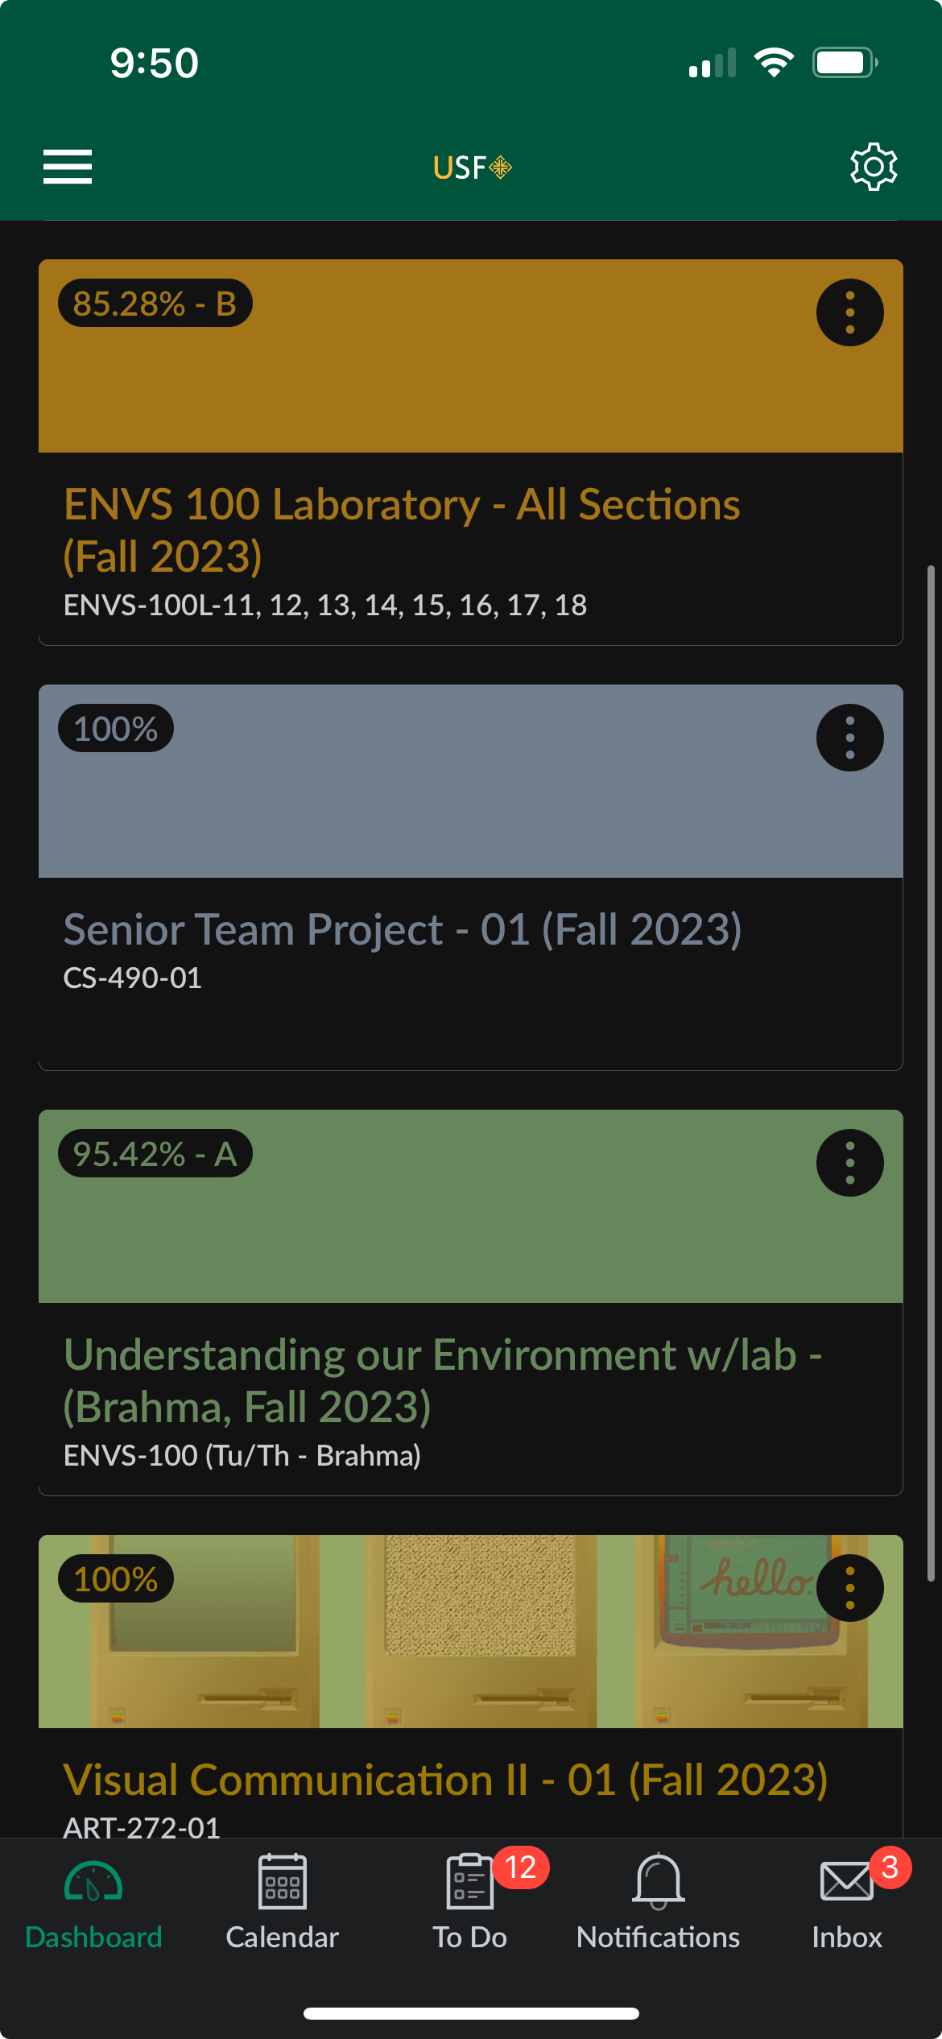Screen dimensions: 942x2039
Task: Open options for ENVS 100 Laboratory card
Action: [850, 312]
